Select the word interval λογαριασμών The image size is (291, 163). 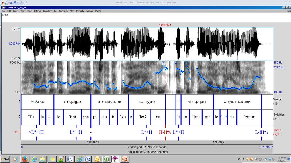[x=238, y=102]
